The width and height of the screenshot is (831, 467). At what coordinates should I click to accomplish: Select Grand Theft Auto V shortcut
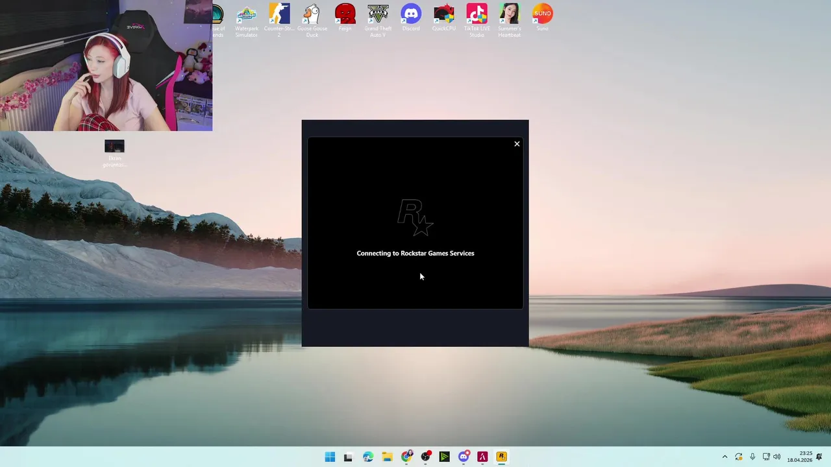[378, 21]
